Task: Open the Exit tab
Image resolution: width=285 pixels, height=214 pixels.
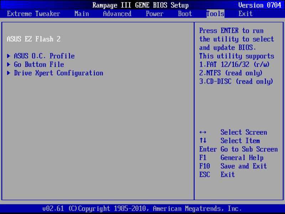Action: [x=245, y=14]
